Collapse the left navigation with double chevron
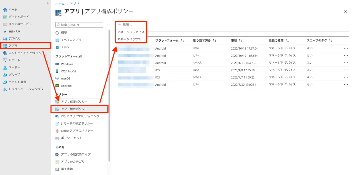The height and width of the screenshot is (175, 353). point(48,3)
